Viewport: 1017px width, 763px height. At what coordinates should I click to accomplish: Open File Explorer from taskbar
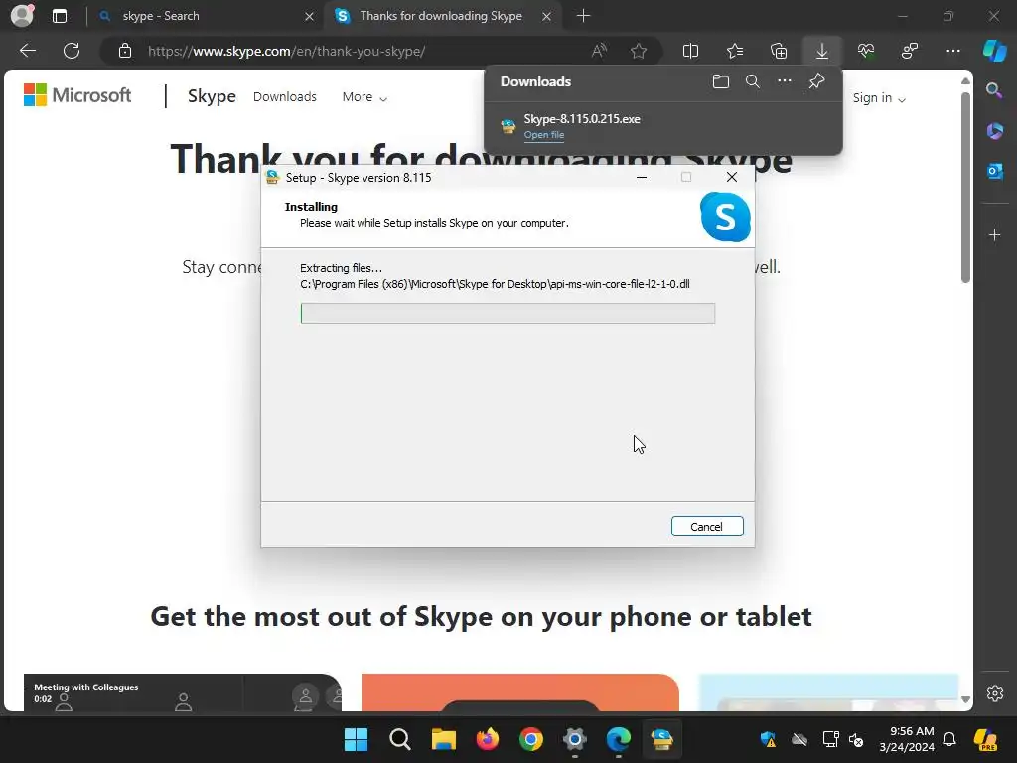(444, 739)
